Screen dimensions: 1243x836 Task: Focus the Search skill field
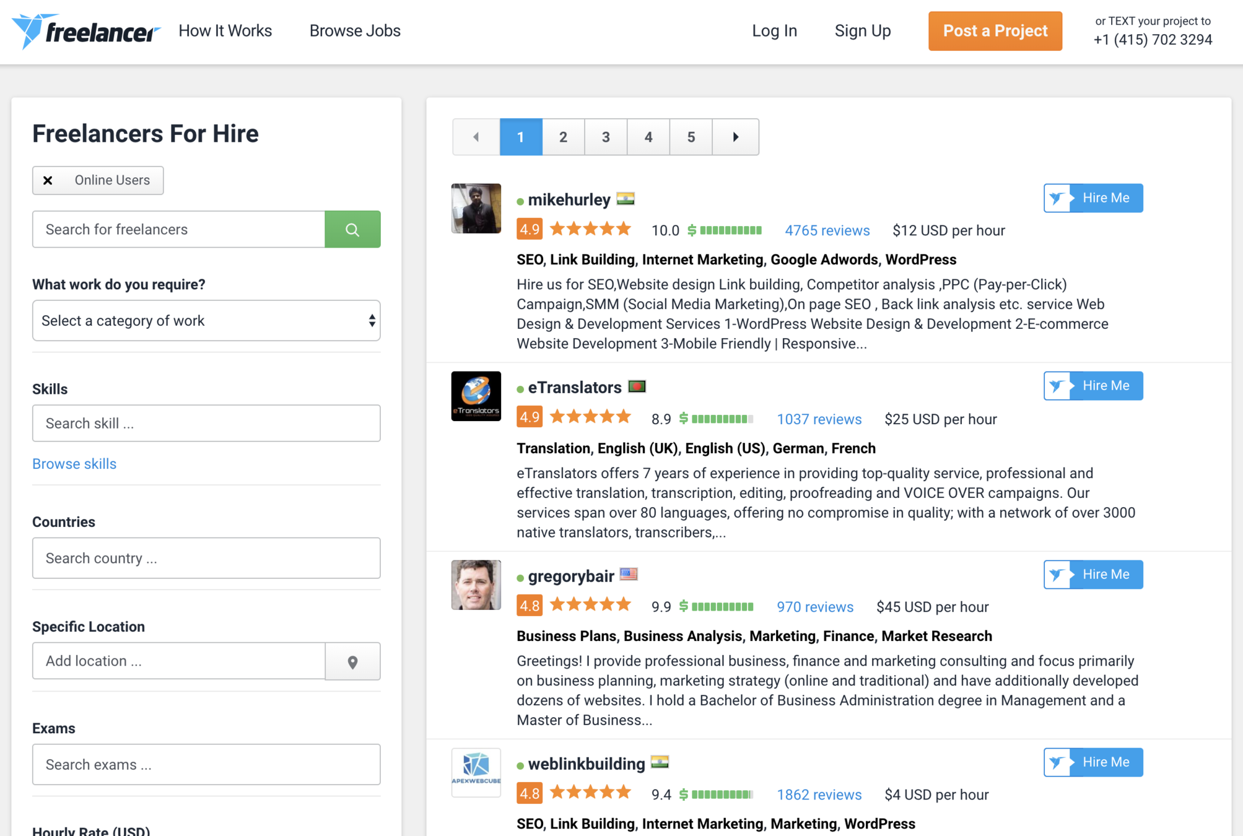[206, 424]
